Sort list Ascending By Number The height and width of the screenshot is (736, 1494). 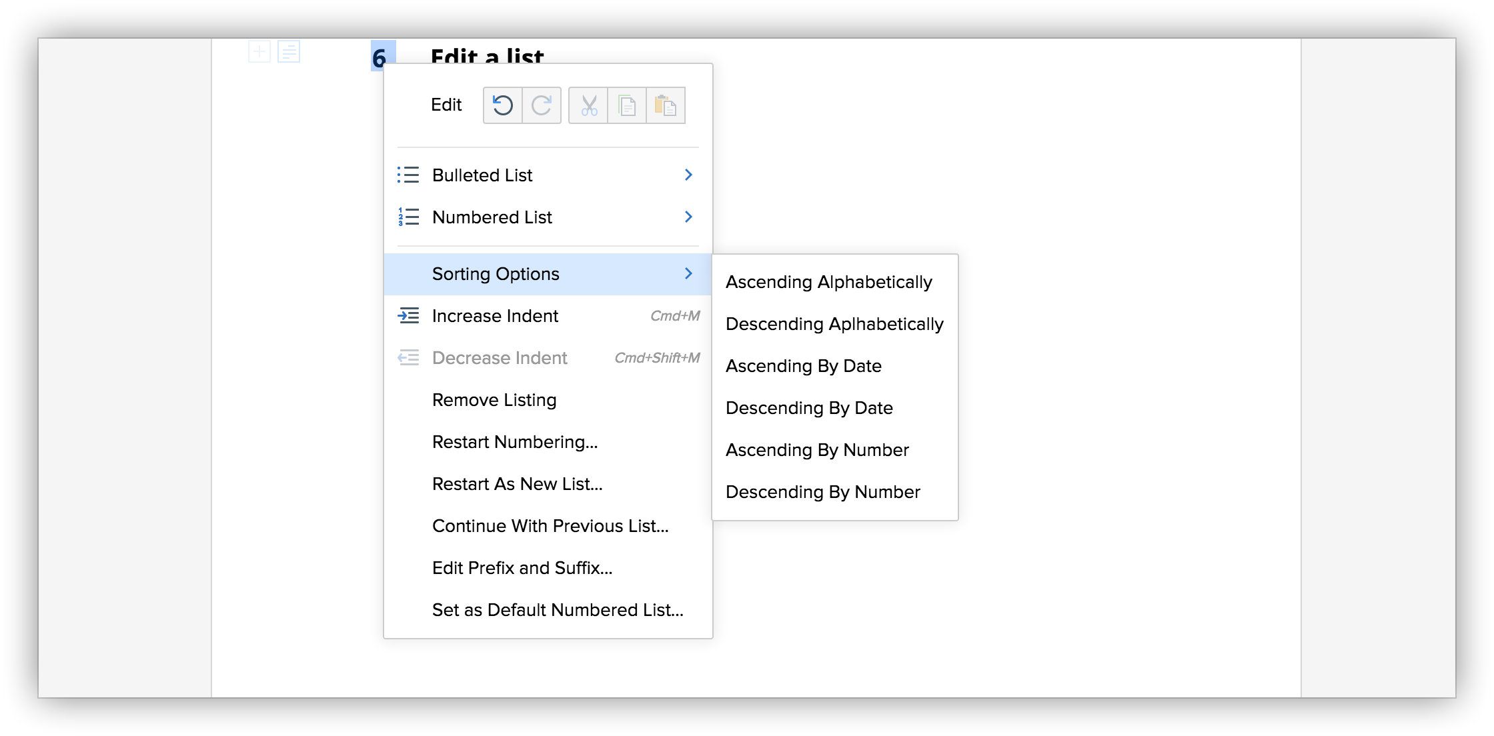pyautogui.click(x=817, y=450)
